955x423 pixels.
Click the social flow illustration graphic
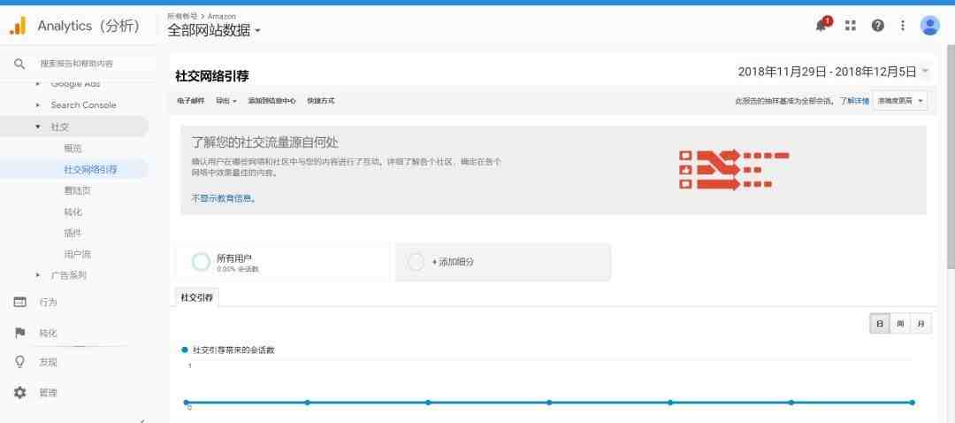[734, 169]
